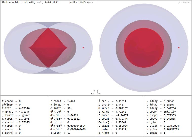
Task: Click the θ lattd value 90
Action: [69, 108]
